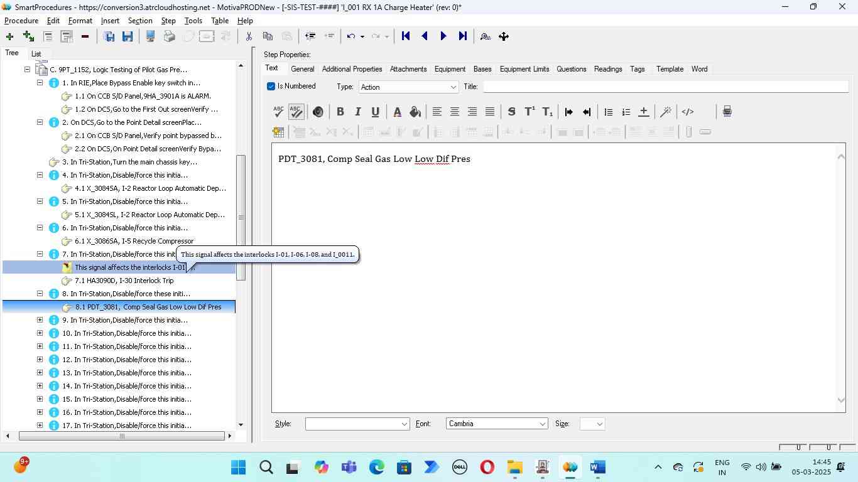The width and height of the screenshot is (858, 482).
Task: Click the add sub-step plus-with-arrow icon
Action: [28, 36]
